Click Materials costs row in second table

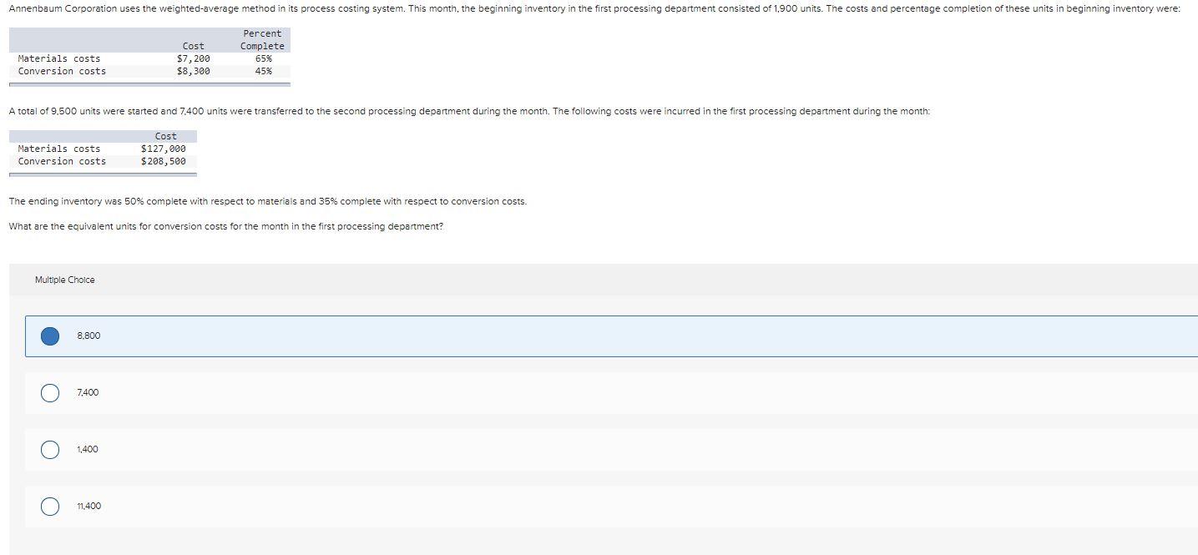[x=104, y=149]
